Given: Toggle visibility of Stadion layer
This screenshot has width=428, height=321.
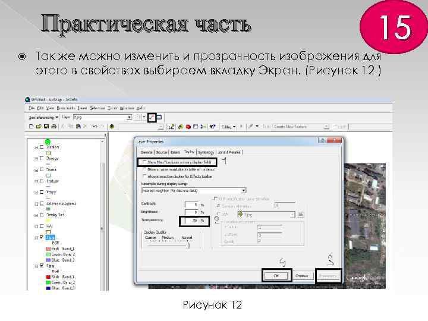Looking at the screenshot, I should [x=42, y=147].
